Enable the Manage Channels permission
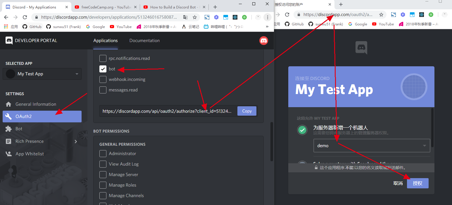Screen dimensions: 452x205 point(103,196)
